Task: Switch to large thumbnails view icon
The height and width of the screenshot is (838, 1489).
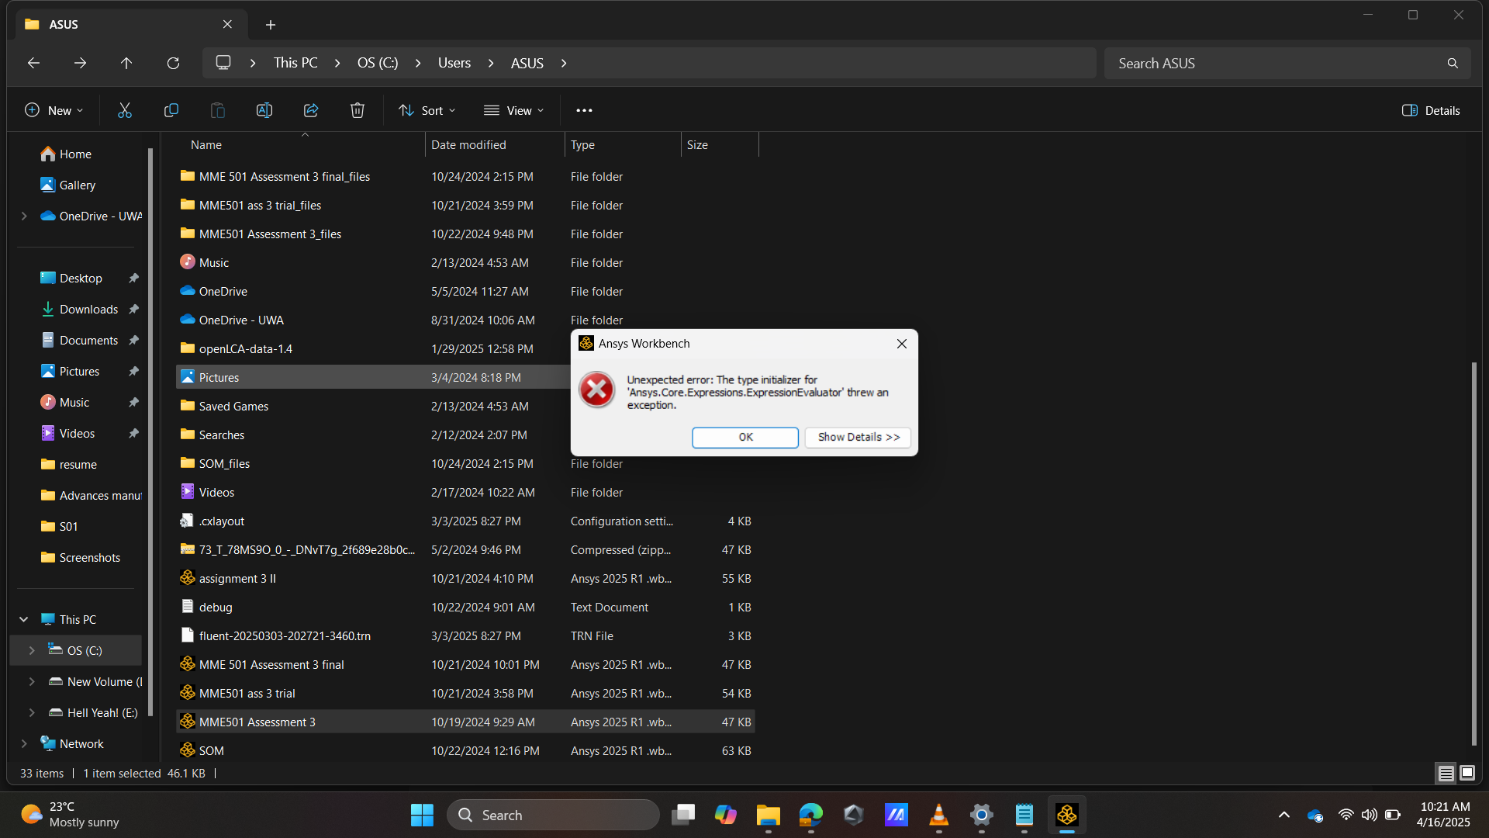Action: pyautogui.click(x=1467, y=773)
